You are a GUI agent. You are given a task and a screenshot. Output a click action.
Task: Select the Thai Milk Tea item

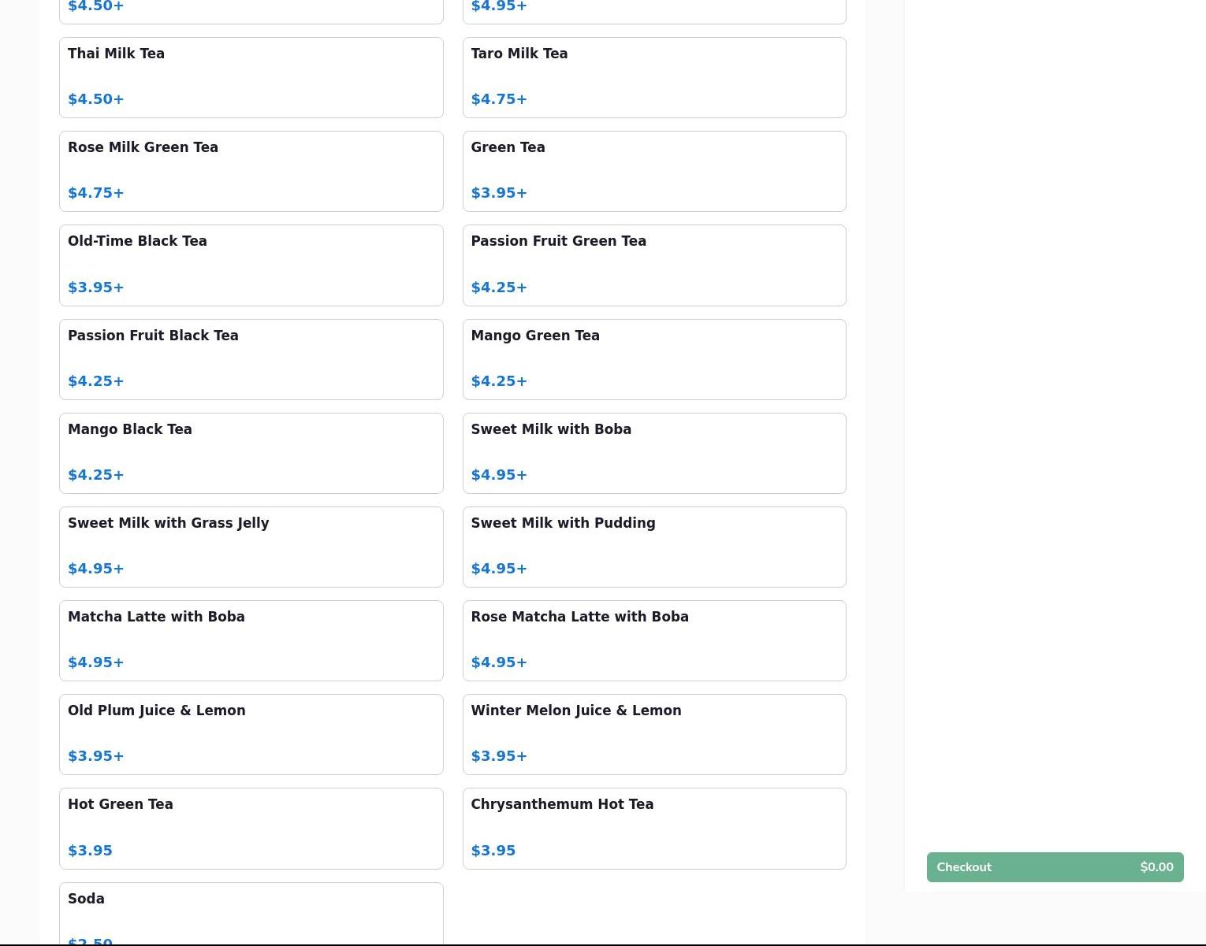click(x=251, y=77)
